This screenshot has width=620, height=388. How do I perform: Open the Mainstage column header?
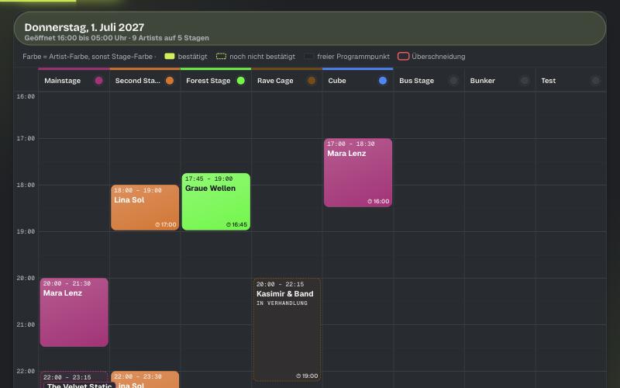coord(74,81)
